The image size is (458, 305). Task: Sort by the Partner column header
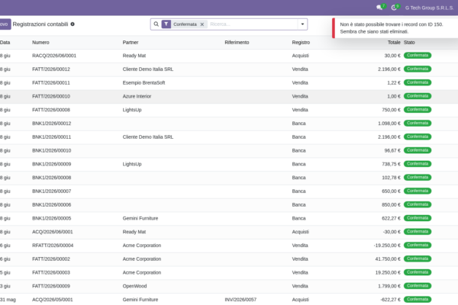coord(131,43)
